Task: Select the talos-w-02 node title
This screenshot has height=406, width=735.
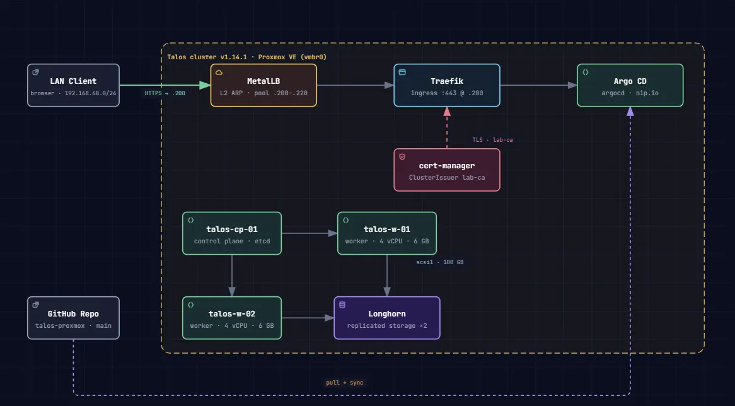Action: tap(232, 314)
